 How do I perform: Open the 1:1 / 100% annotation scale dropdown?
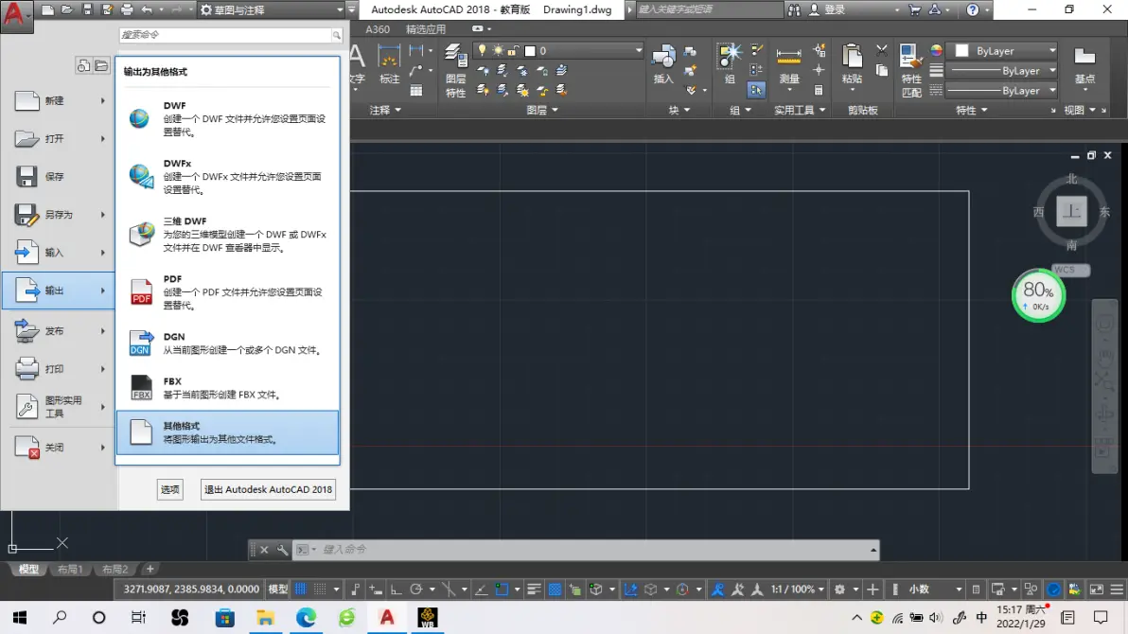(797, 590)
